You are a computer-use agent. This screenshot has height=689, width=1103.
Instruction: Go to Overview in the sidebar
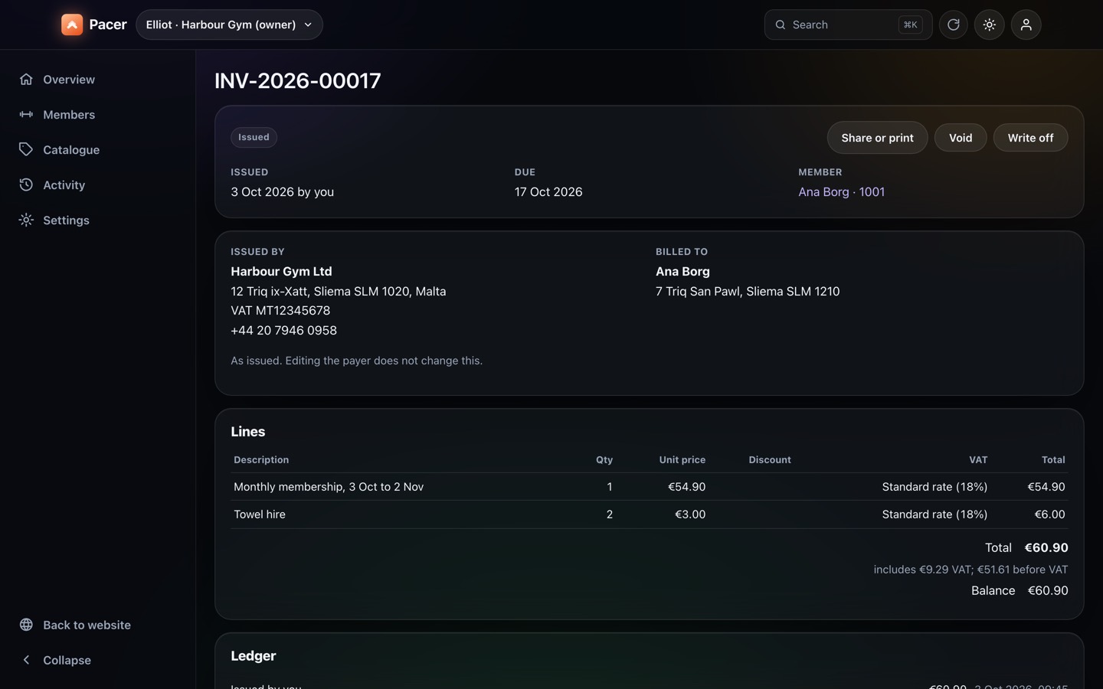click(97, 80)
